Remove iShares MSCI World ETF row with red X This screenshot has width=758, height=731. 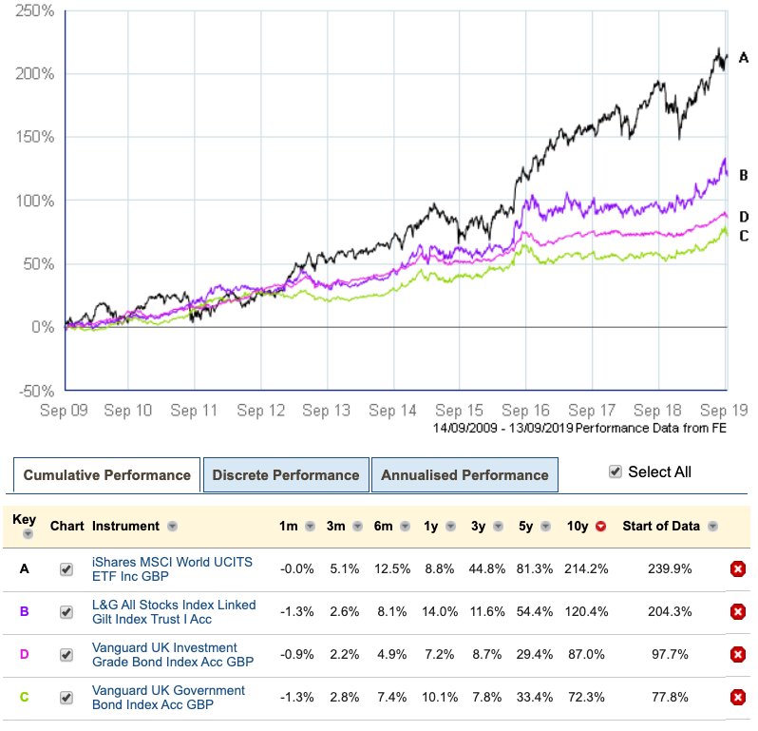pos(737,569)
